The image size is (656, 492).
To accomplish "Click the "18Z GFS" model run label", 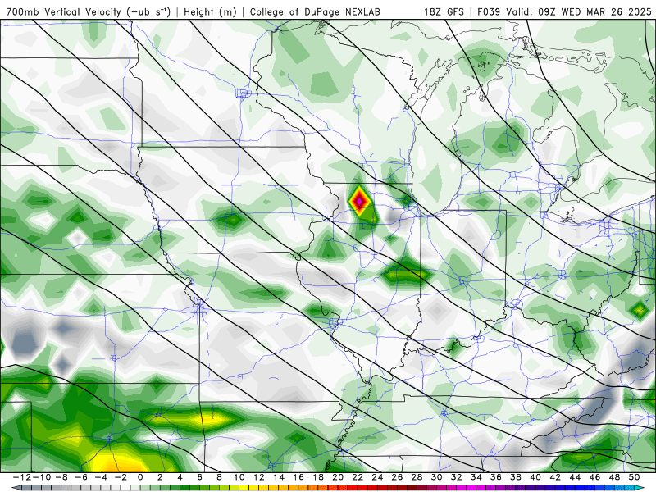I will pos(444,11).
